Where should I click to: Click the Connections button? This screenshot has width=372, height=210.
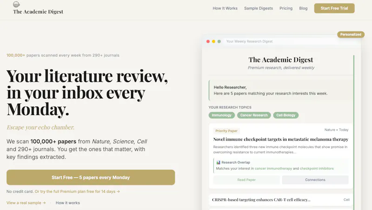(x=315, y=180)
